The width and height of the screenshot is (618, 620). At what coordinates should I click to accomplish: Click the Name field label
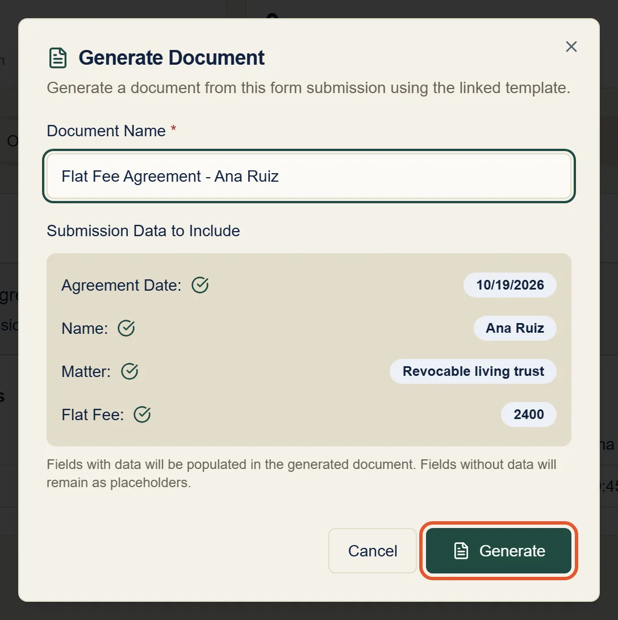[85, 328]
